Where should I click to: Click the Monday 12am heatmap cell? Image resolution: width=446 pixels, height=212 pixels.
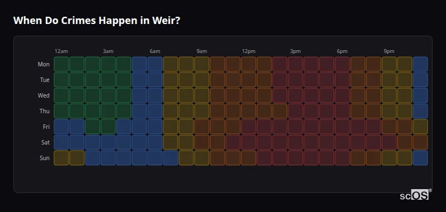click(61, 64)
